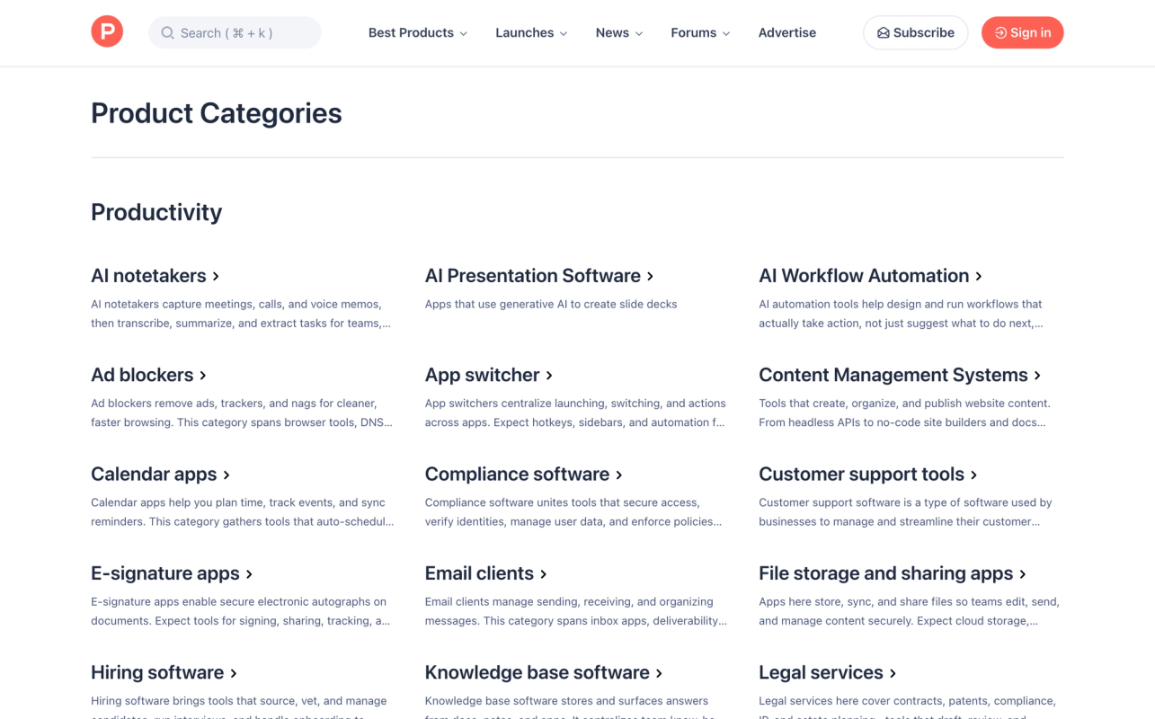The image size is (1155, 719).
Task: Open the Knowledge base software category
Action: point(544,673)
